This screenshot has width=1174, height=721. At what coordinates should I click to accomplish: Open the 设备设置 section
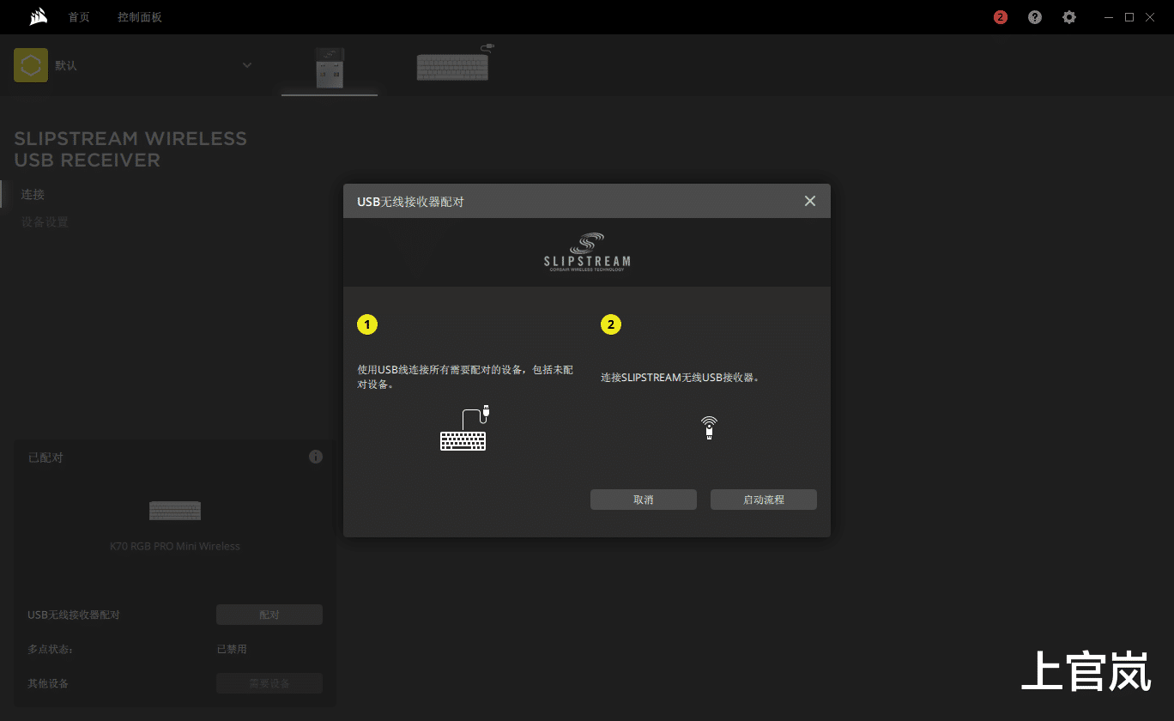[x=45, y=222]
